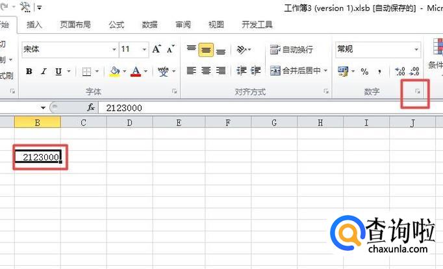This screenshot has height=269, width=443.
Task: Select column B header
Action: click(37, 123)
